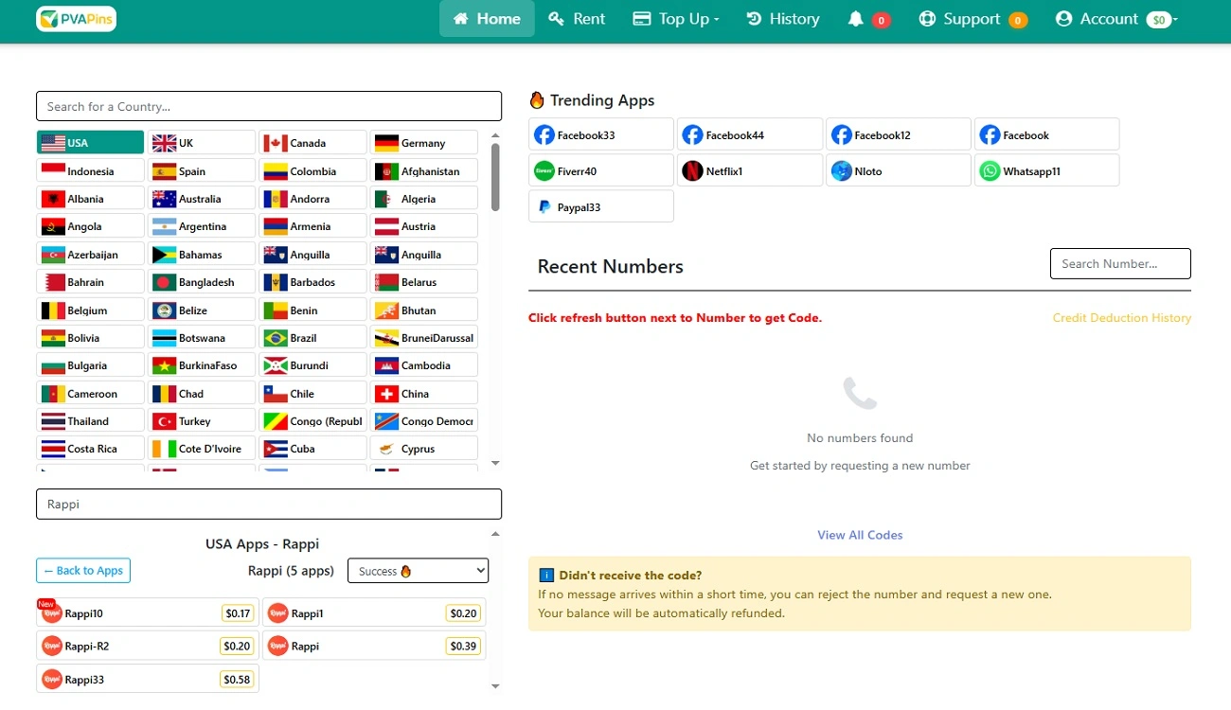
Task: Click the PVAPins logo
Action: click(x=76, y=19)
